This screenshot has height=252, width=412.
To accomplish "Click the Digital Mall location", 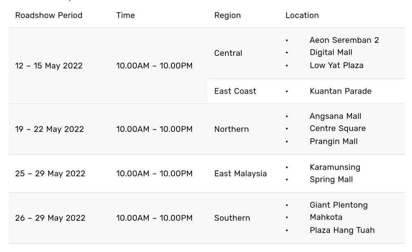I will pos(331,53).
